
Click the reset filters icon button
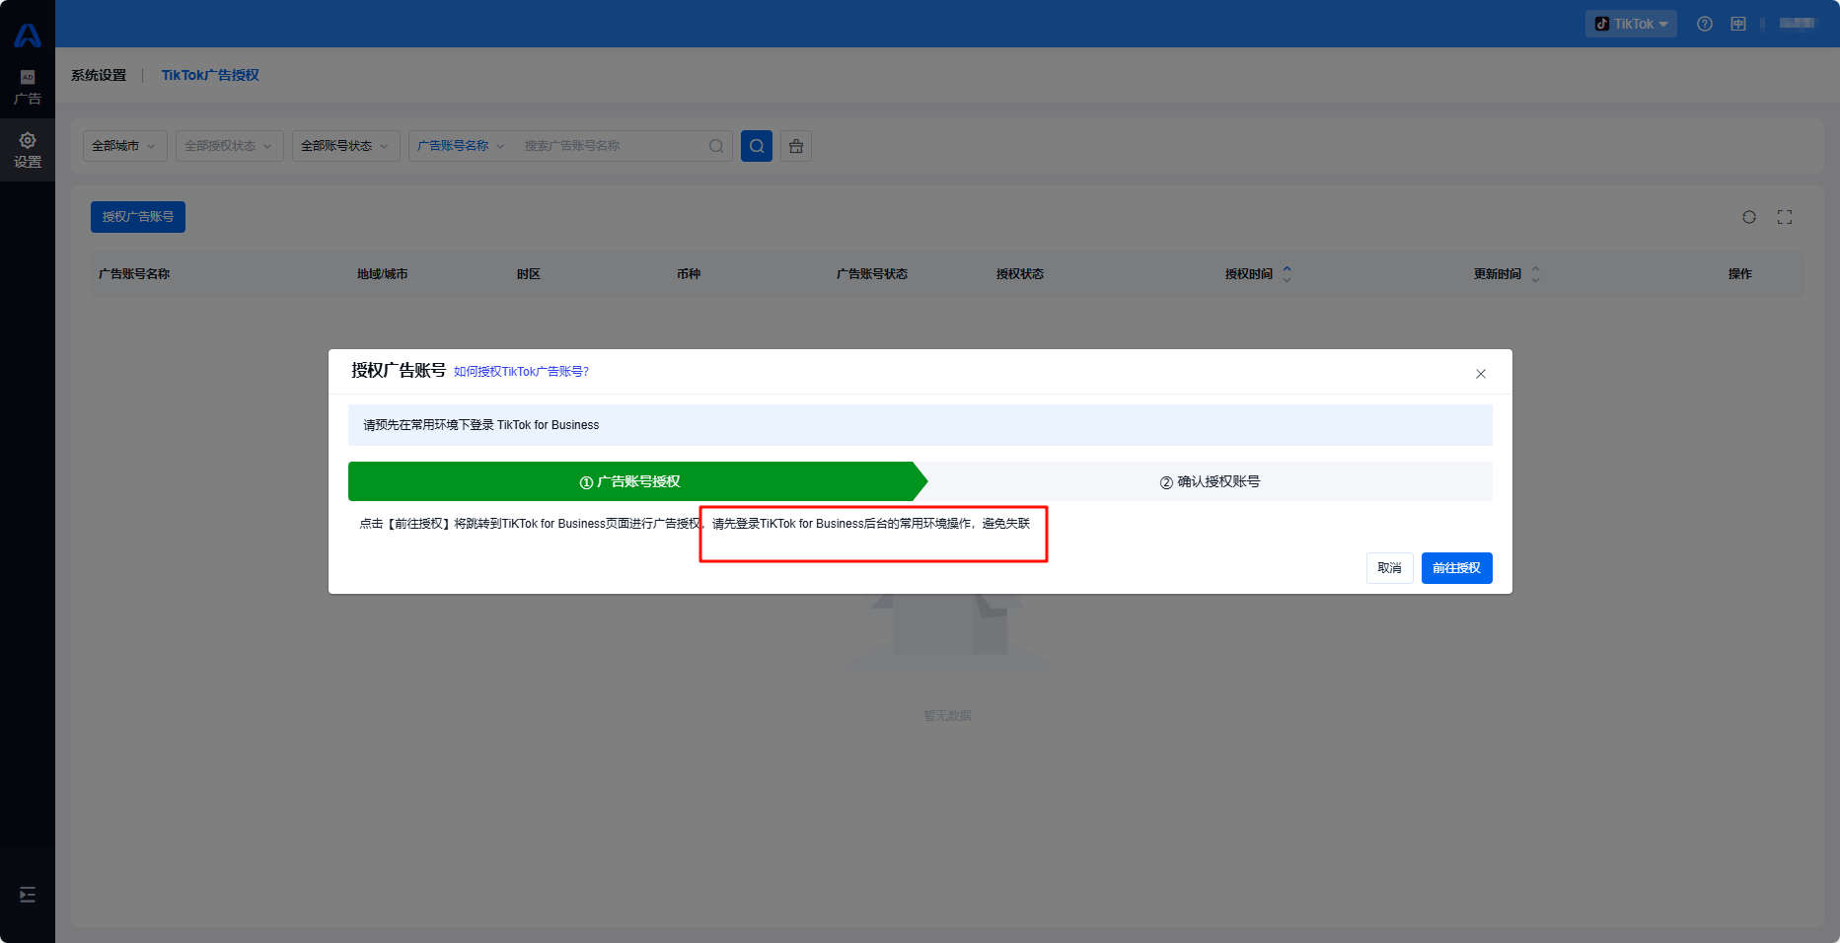pyautogui.click(x=796, y=146)
